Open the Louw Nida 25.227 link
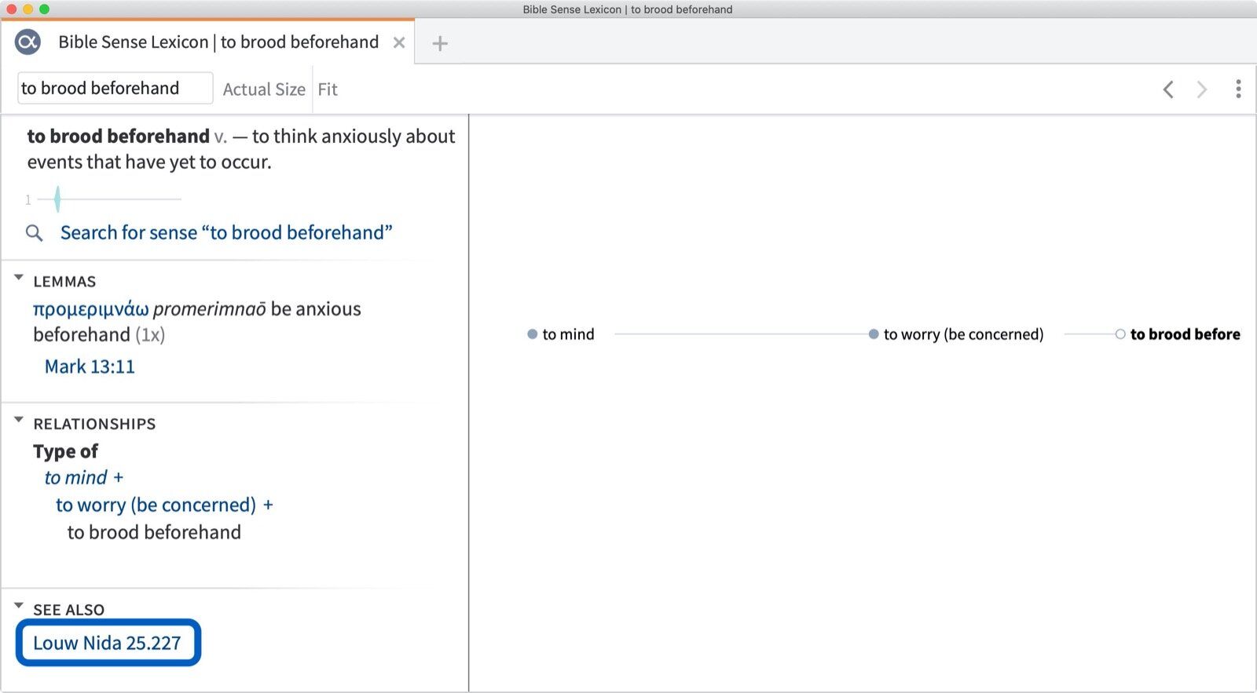This screenshot has width=1257, height=693. [107, 643]
